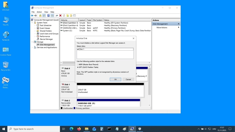
Task: Uncheck the Disk 1 checkbox
Action: pyautogui.click(x=78, y=49)
